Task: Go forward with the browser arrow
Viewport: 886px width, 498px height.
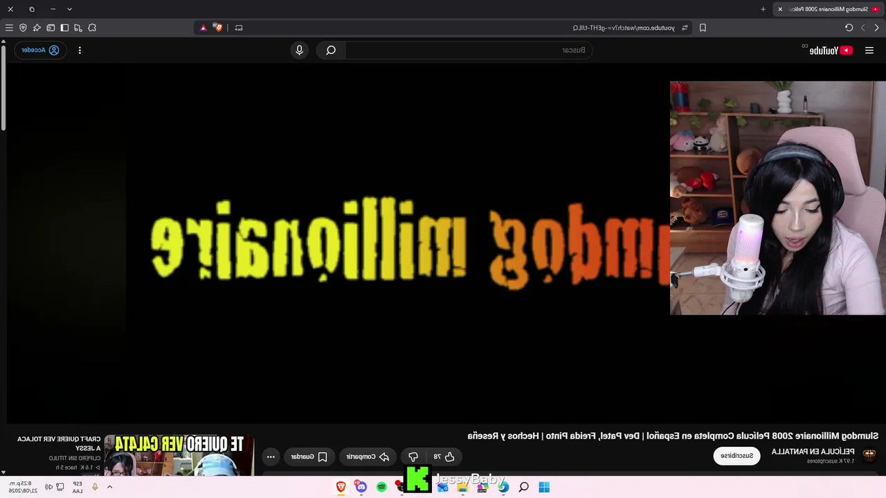Action: [x=863, y=28]
